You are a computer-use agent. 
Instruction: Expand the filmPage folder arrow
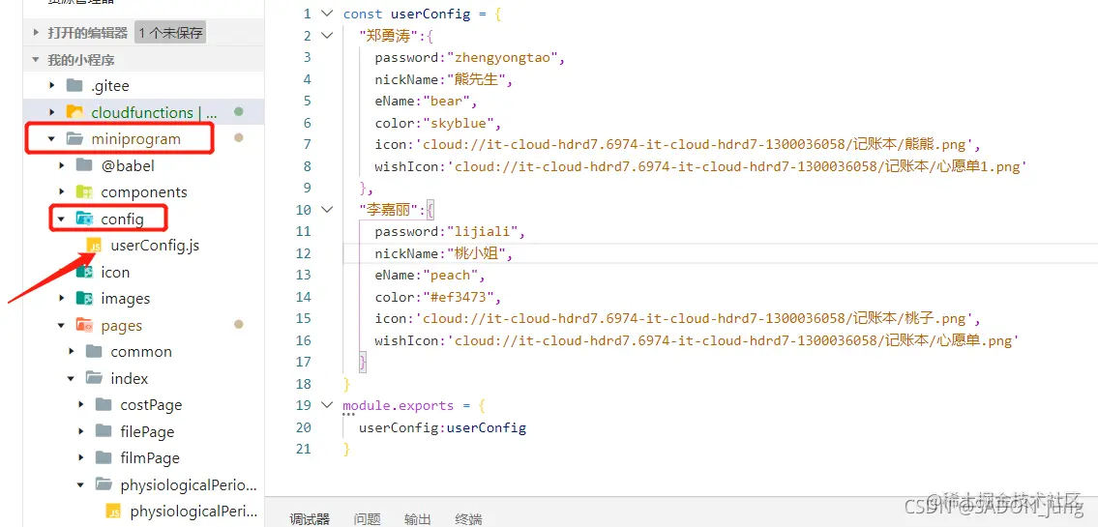[x=81, y=457]
